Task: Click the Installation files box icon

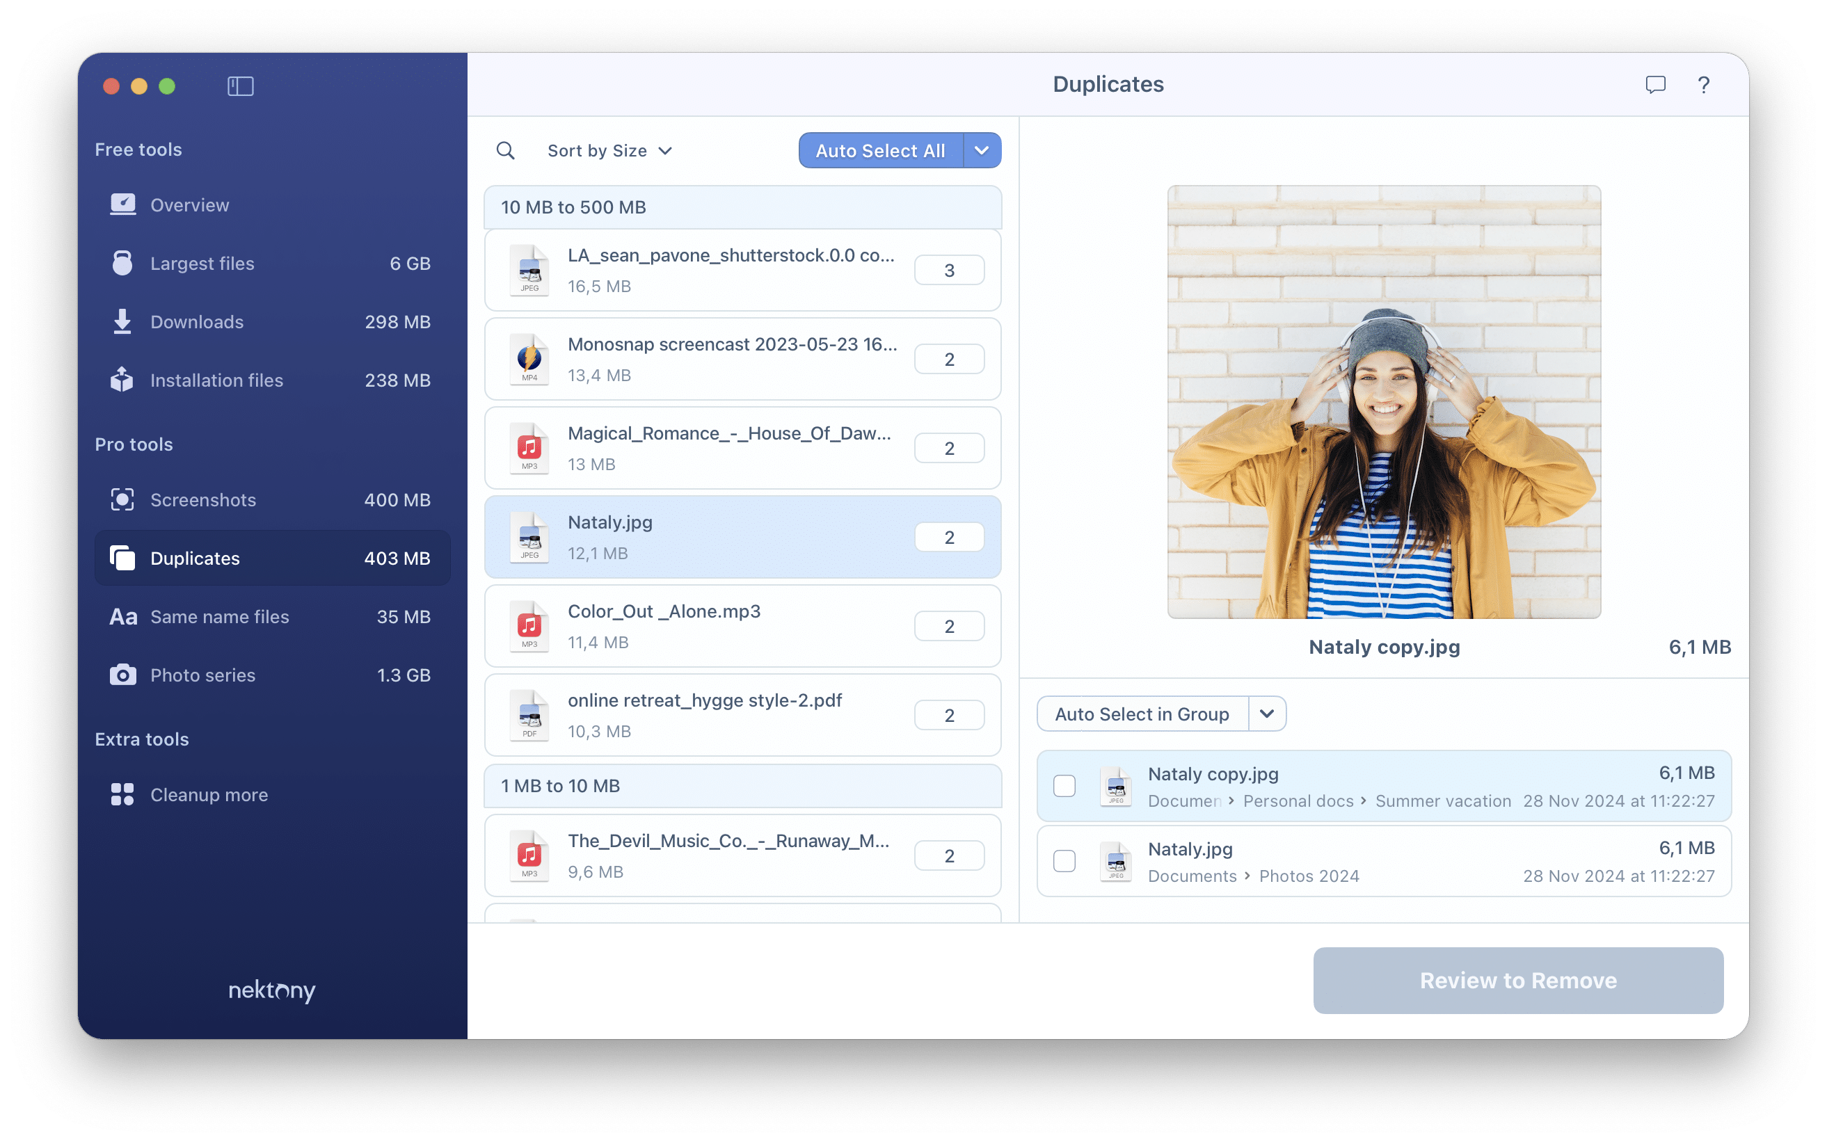Action: pos(122,380)
